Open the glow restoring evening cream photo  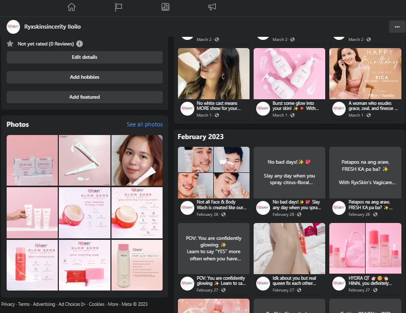84,213
